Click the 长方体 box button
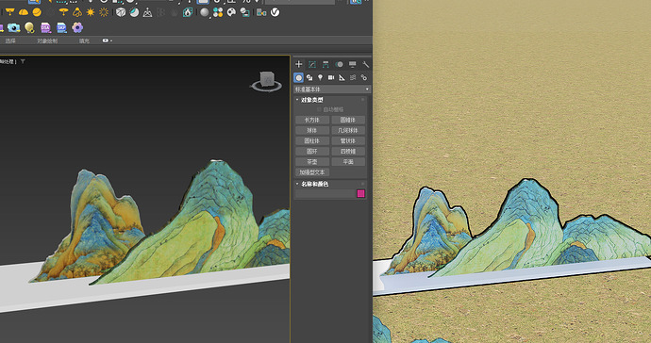This screenshot has width=651, height=343. coord(312,120)
